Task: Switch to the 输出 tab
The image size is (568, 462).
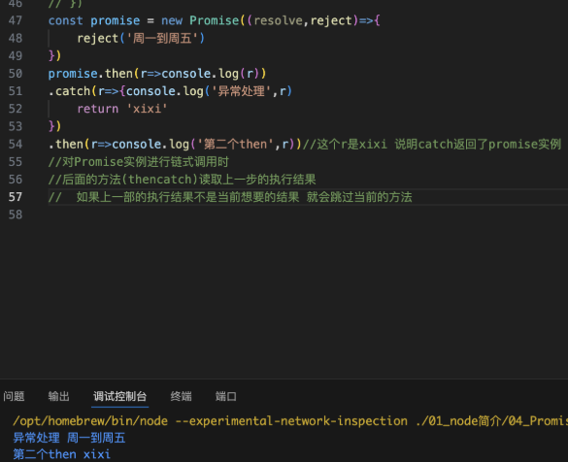Action: click(x=58, y=396)
